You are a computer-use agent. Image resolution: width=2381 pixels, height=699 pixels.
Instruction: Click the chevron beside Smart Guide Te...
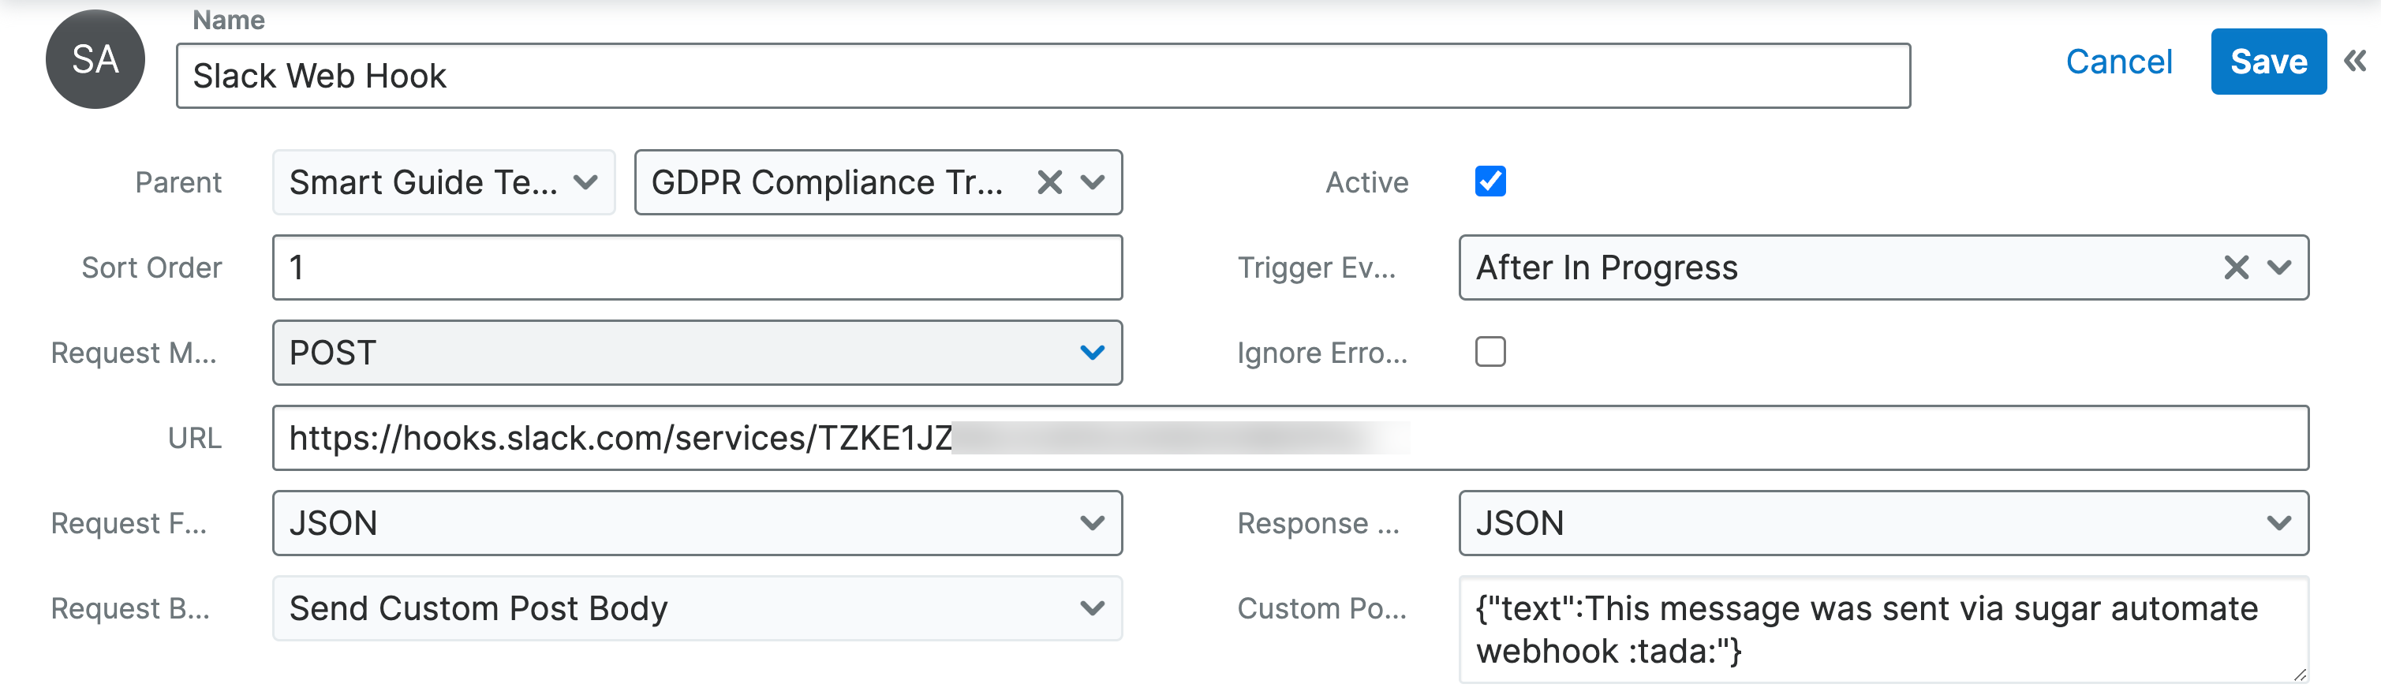click(x=584, y=182)
